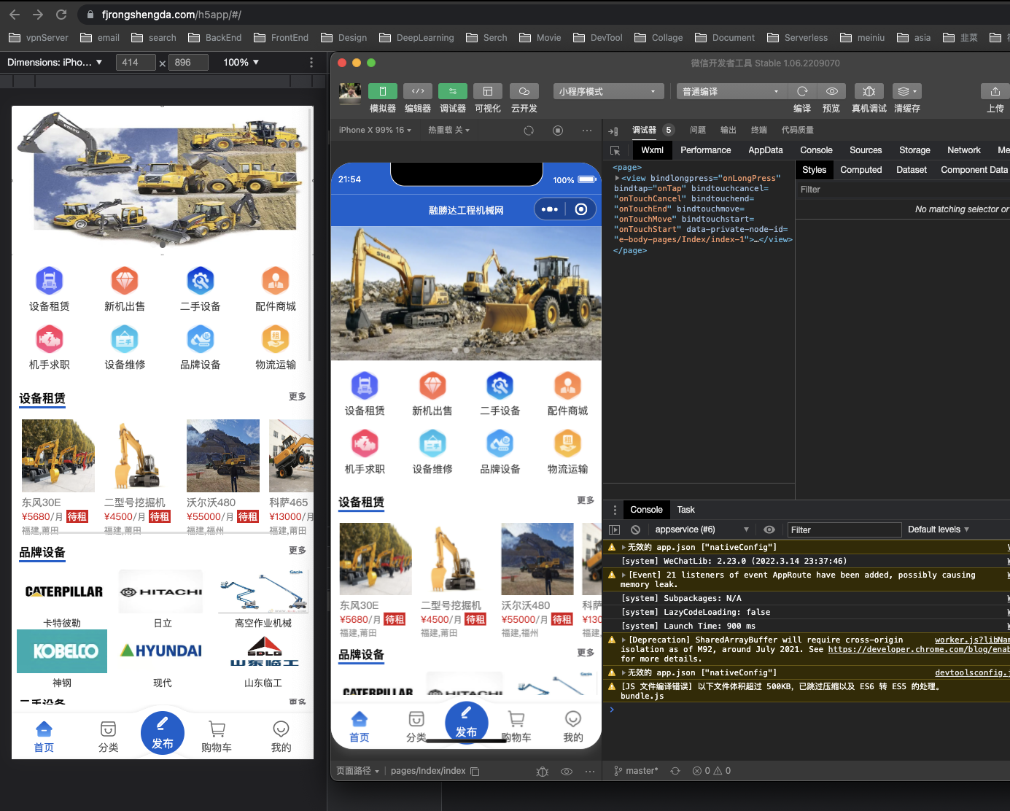Select the Computed styles tab
The height and width of the screenshot is (811, 1010).
point(861,170)
